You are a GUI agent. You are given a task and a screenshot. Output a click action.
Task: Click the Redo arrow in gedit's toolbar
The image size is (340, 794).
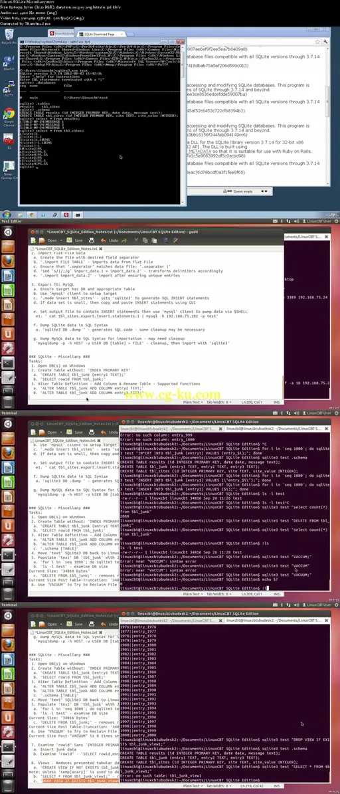(124, 241)
